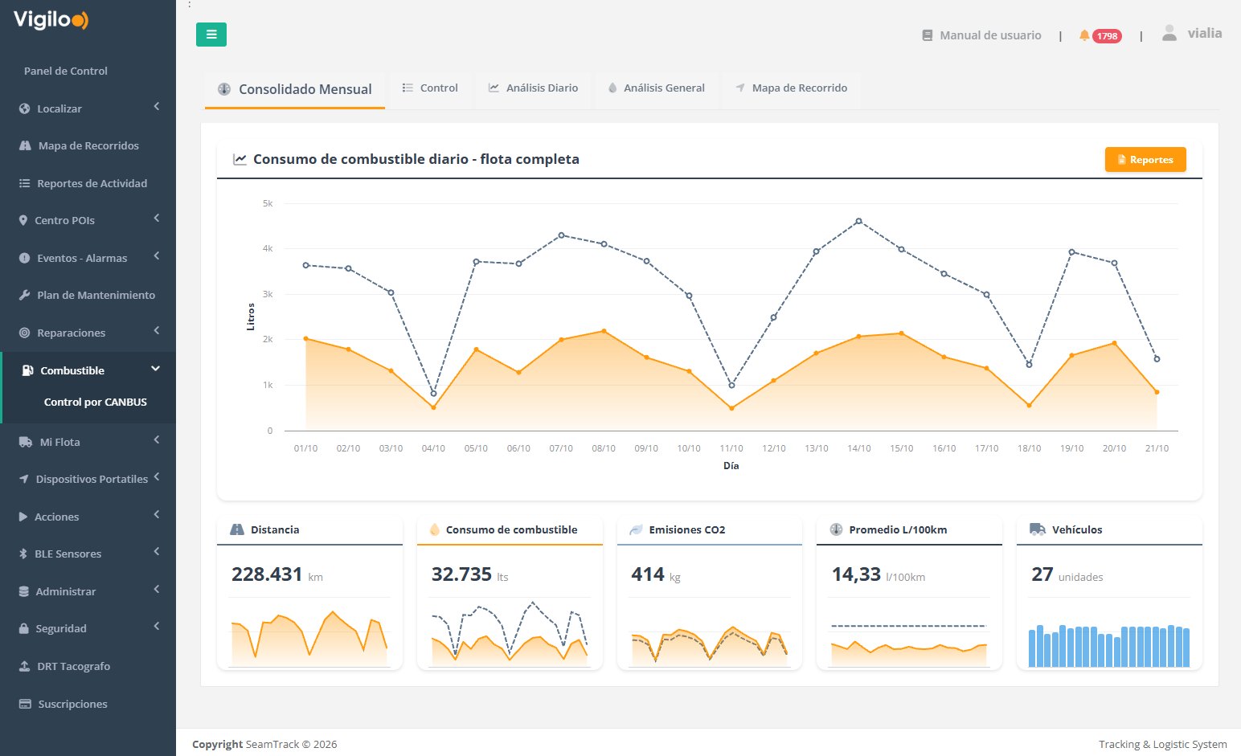Screen dimensions: 1241x756
Task: Expand the Dispositivos Portatiles chevron
Action: click(157, 477)
